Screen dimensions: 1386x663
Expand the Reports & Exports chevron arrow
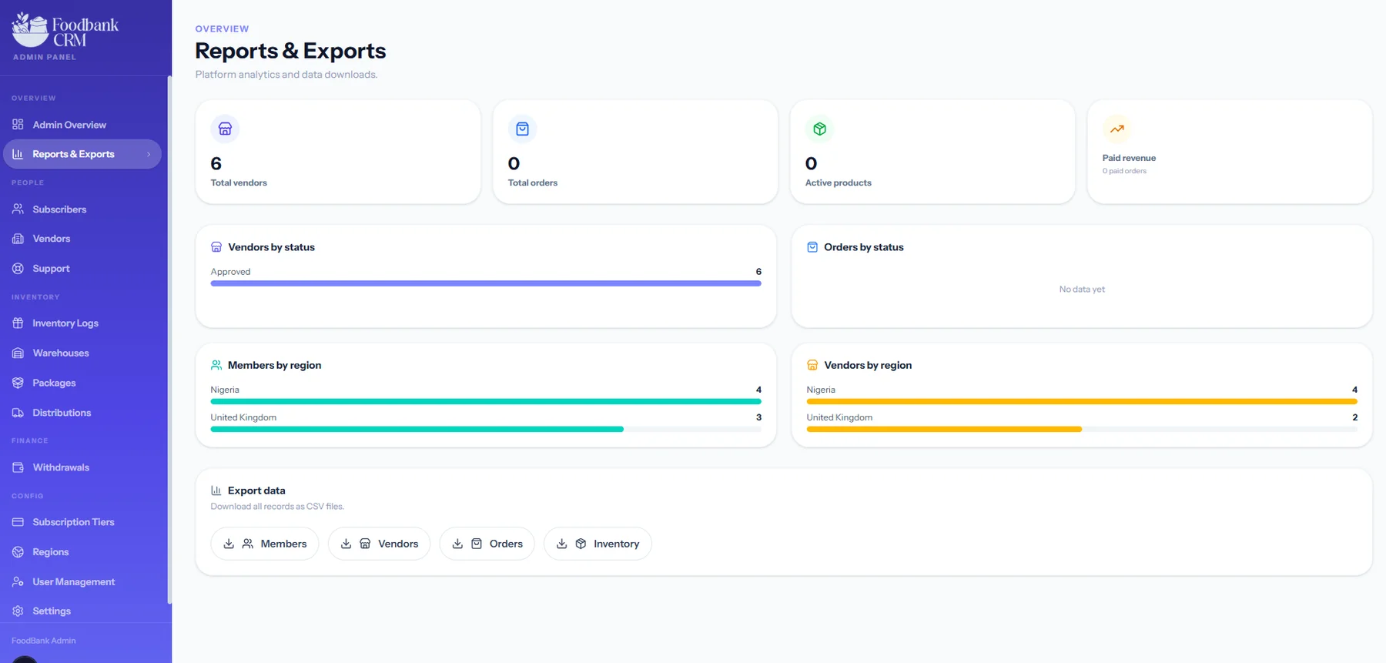149,154
